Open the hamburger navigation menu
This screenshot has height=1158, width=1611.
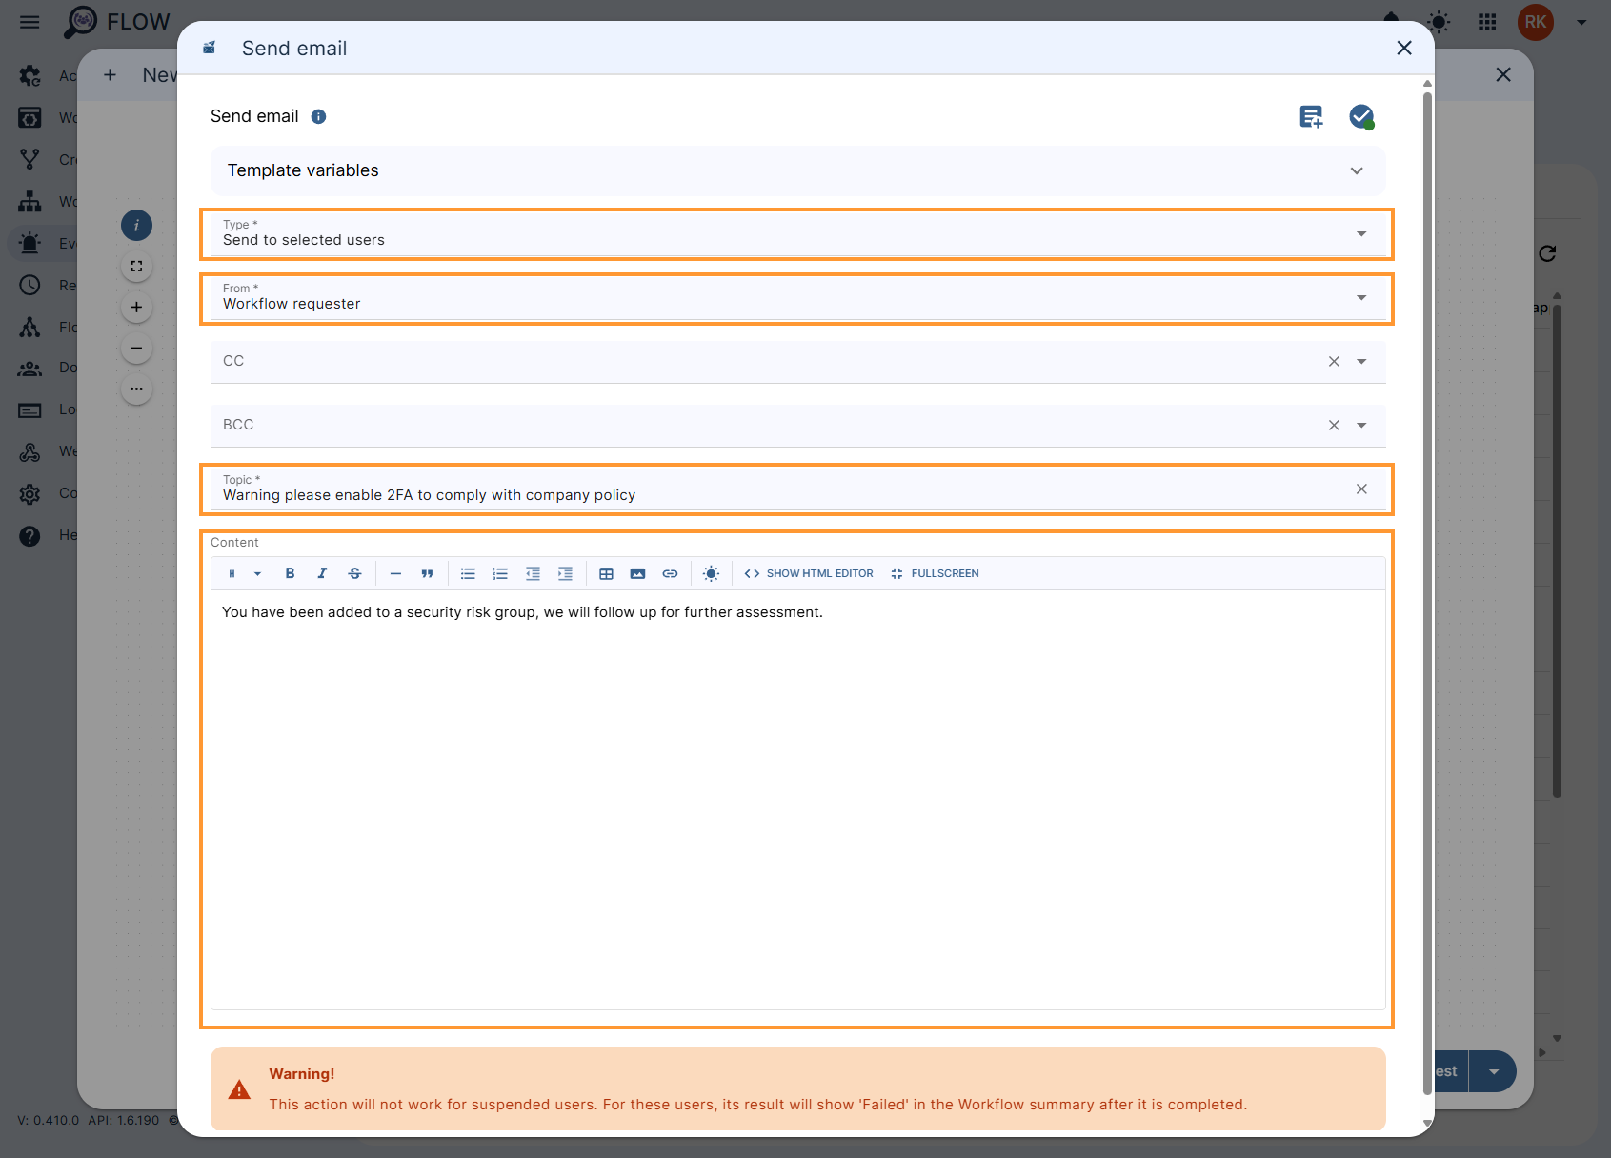[x=30, y=22]
